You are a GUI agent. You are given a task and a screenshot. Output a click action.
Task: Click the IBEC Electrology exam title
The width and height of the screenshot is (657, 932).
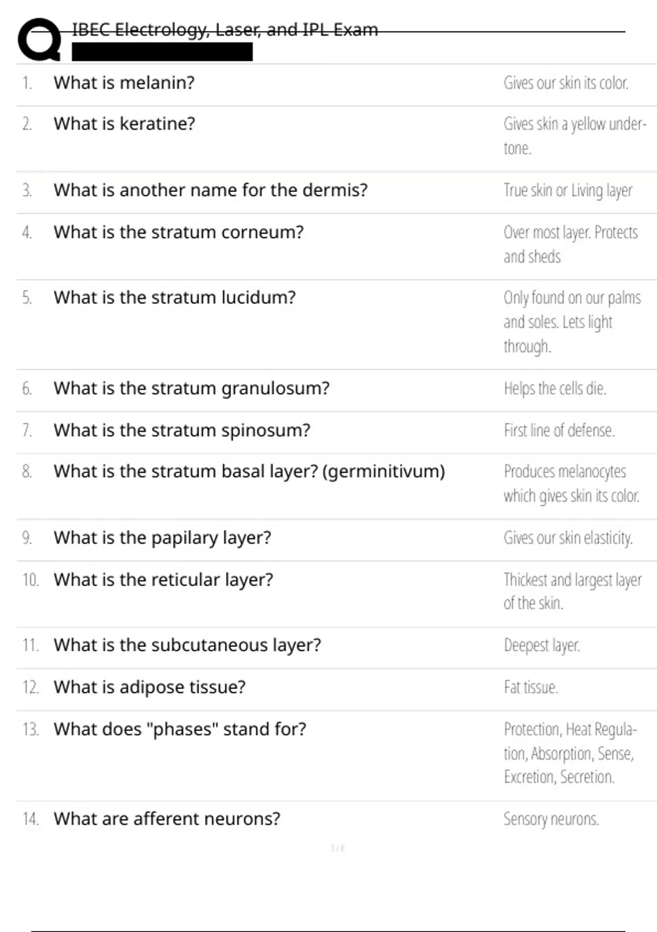224,30
